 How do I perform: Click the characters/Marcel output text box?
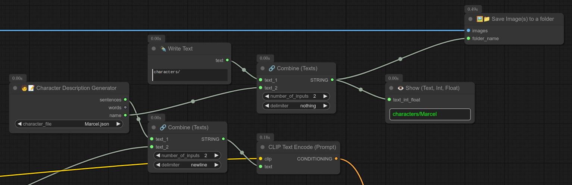coord(429,114)
